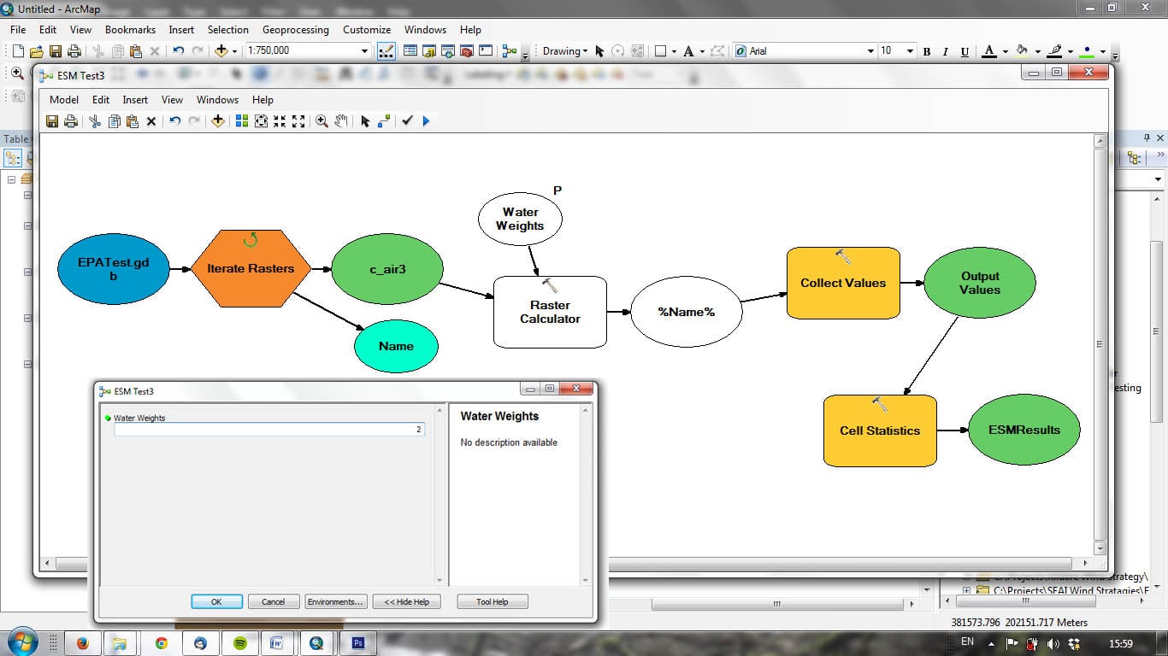Open the Drawing dropdown menu
The height and width of the screenshot is (656, 1168).
(x=565, y=51)
